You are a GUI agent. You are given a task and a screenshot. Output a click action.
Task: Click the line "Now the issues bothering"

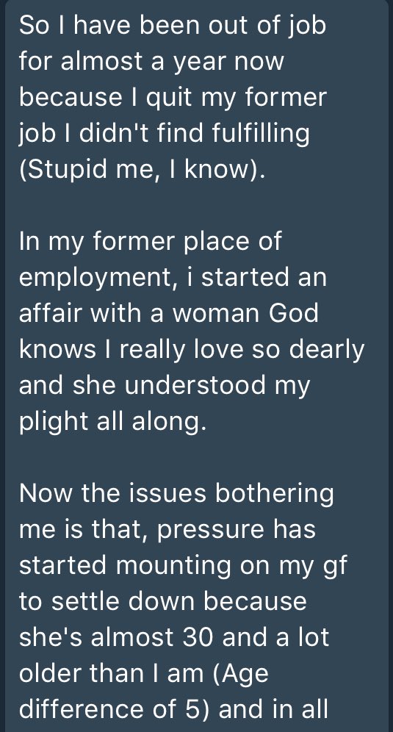point(176,494)
